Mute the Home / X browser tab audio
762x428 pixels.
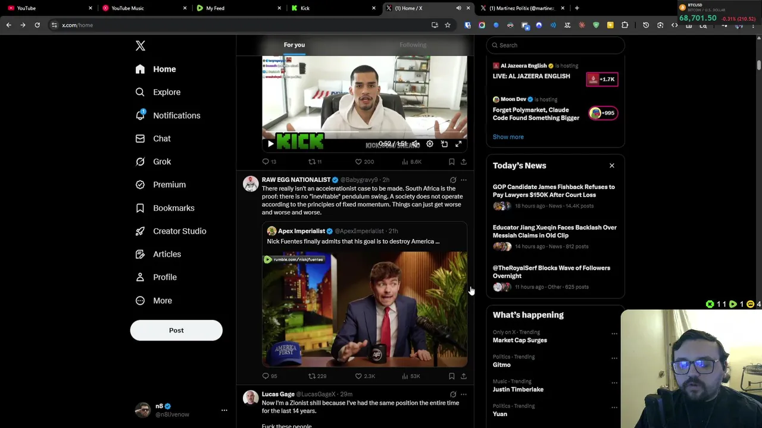(458, 8)
